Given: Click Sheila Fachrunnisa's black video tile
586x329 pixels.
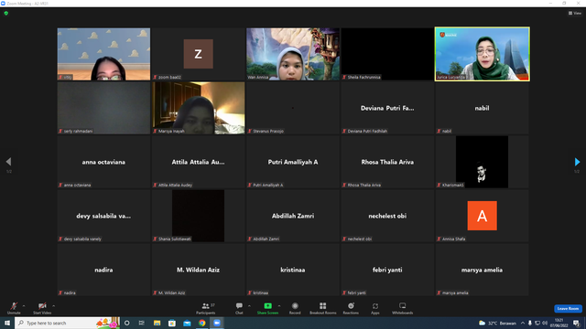Looking at the screenshot, I should pyautogui.click(x=387, y=54).
